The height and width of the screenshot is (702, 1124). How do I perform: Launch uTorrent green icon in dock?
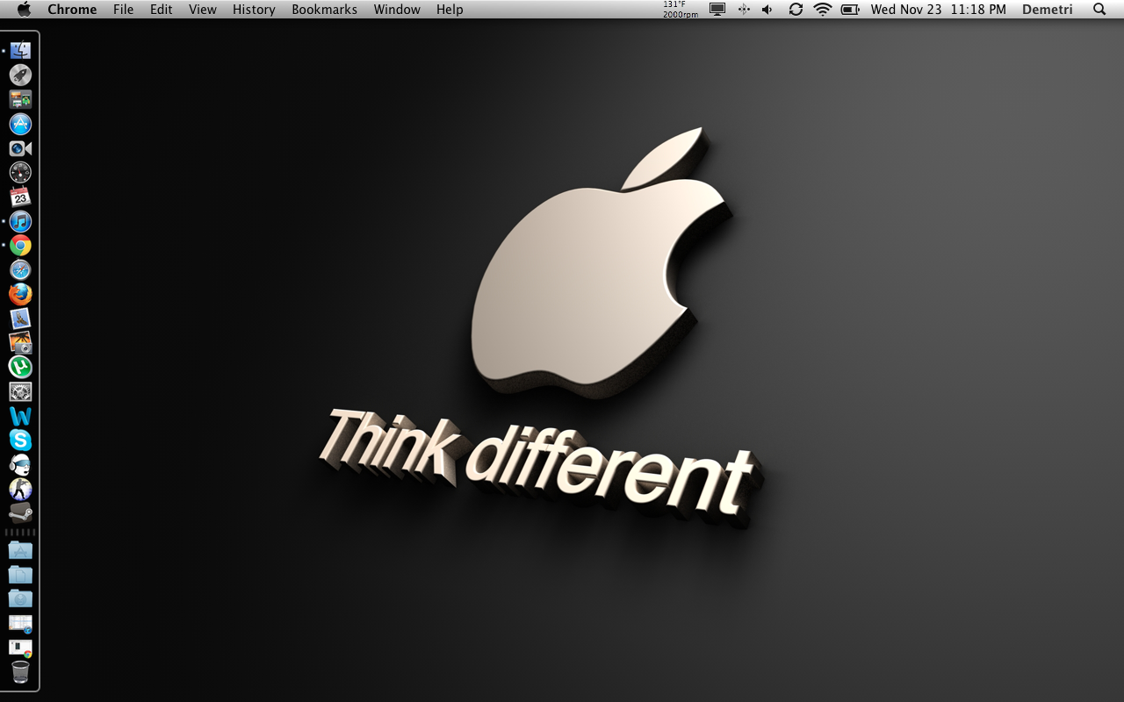pyautogui.click(x=20, y=368)
